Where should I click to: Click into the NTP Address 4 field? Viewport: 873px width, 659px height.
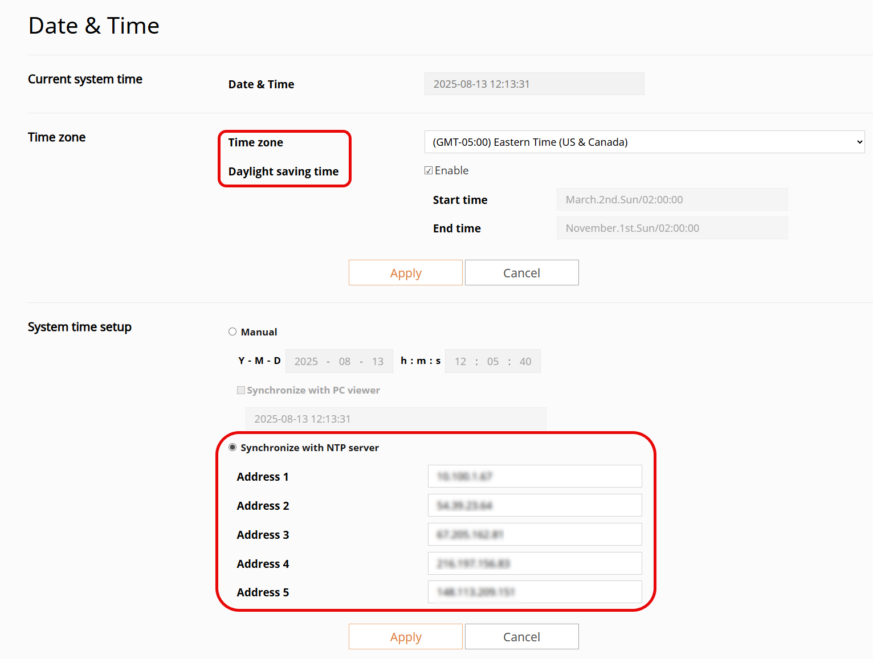coord(535,563)
